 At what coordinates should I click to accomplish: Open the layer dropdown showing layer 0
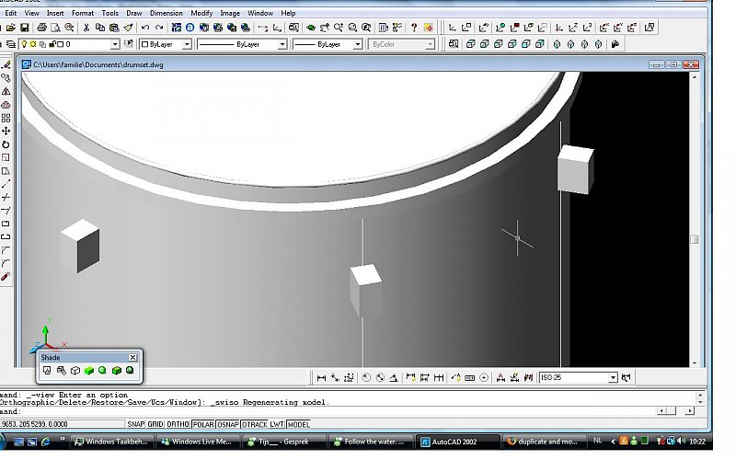[x=115, y=44]
